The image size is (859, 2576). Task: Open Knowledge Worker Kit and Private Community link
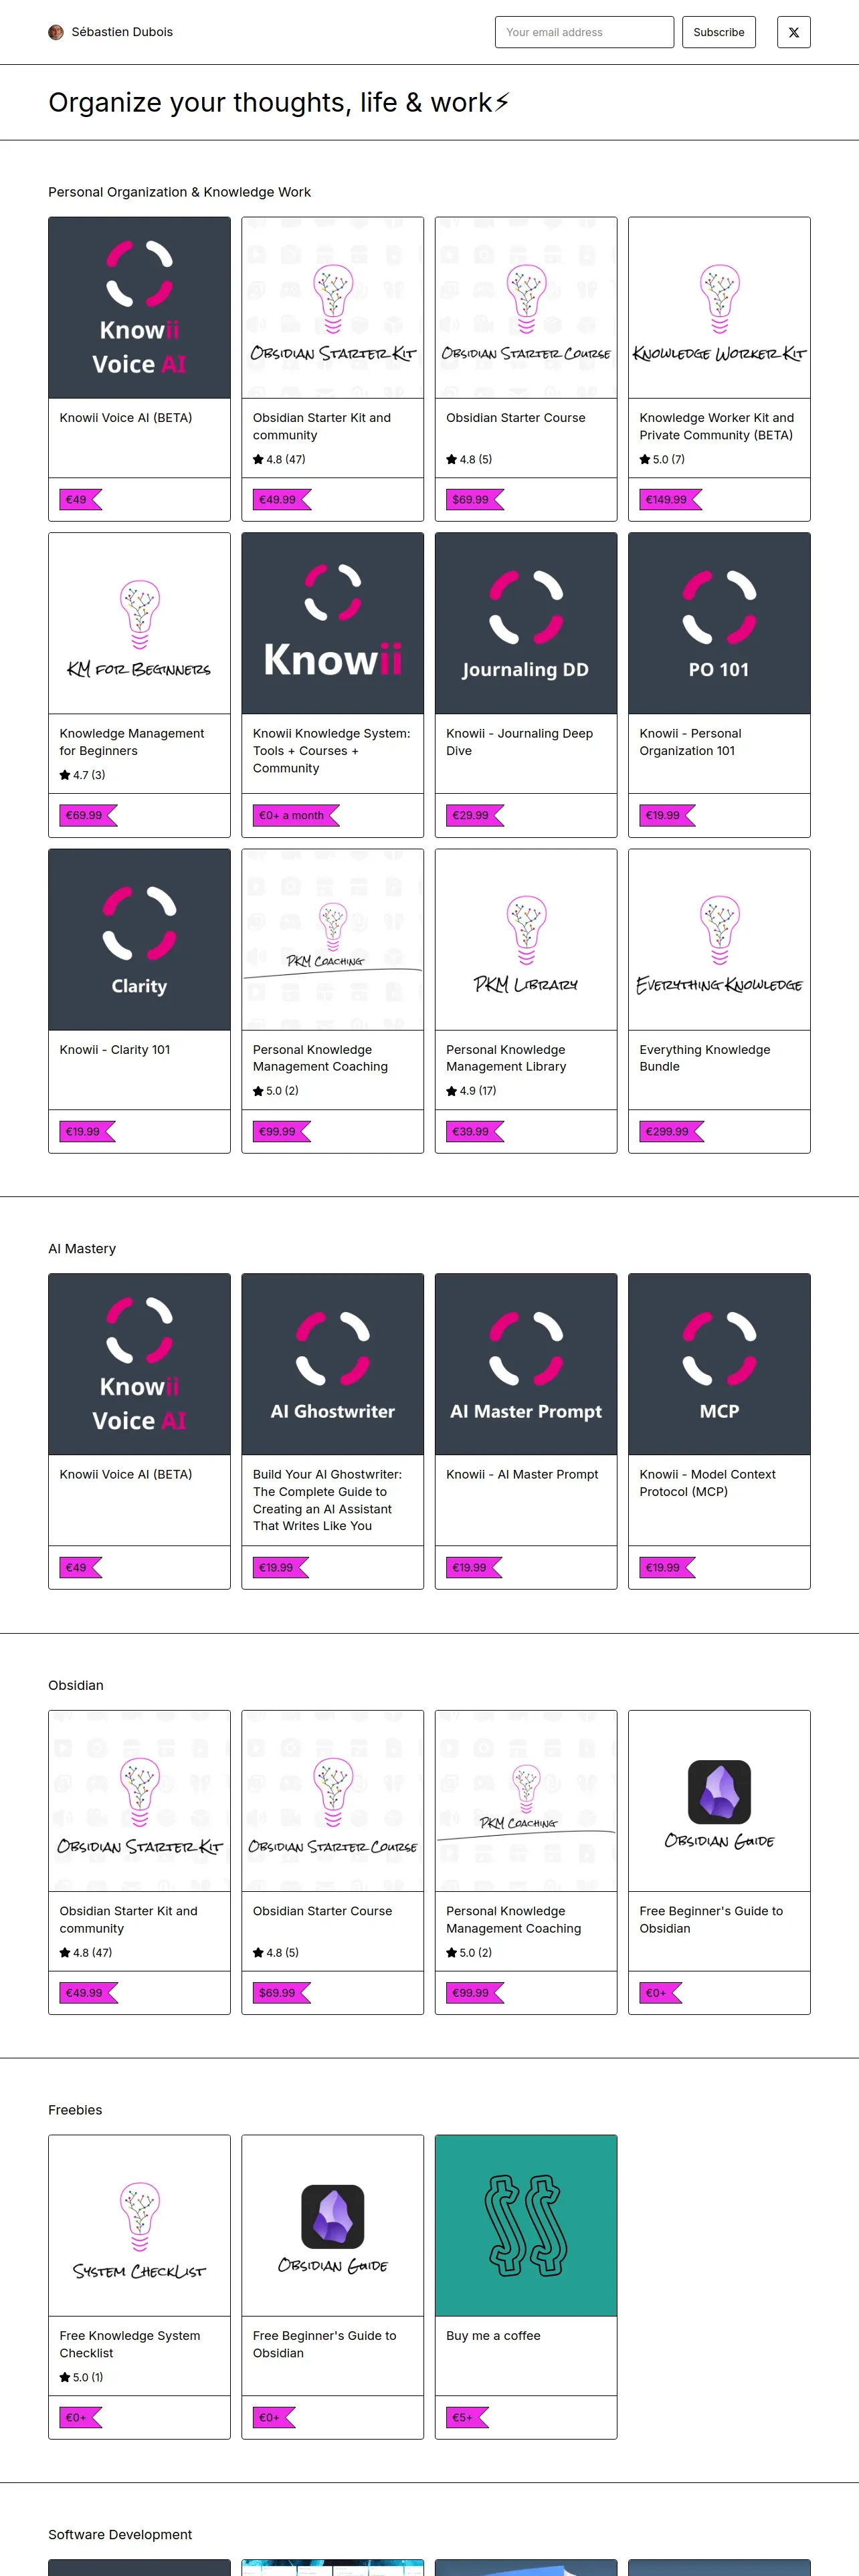click(716, 426)
